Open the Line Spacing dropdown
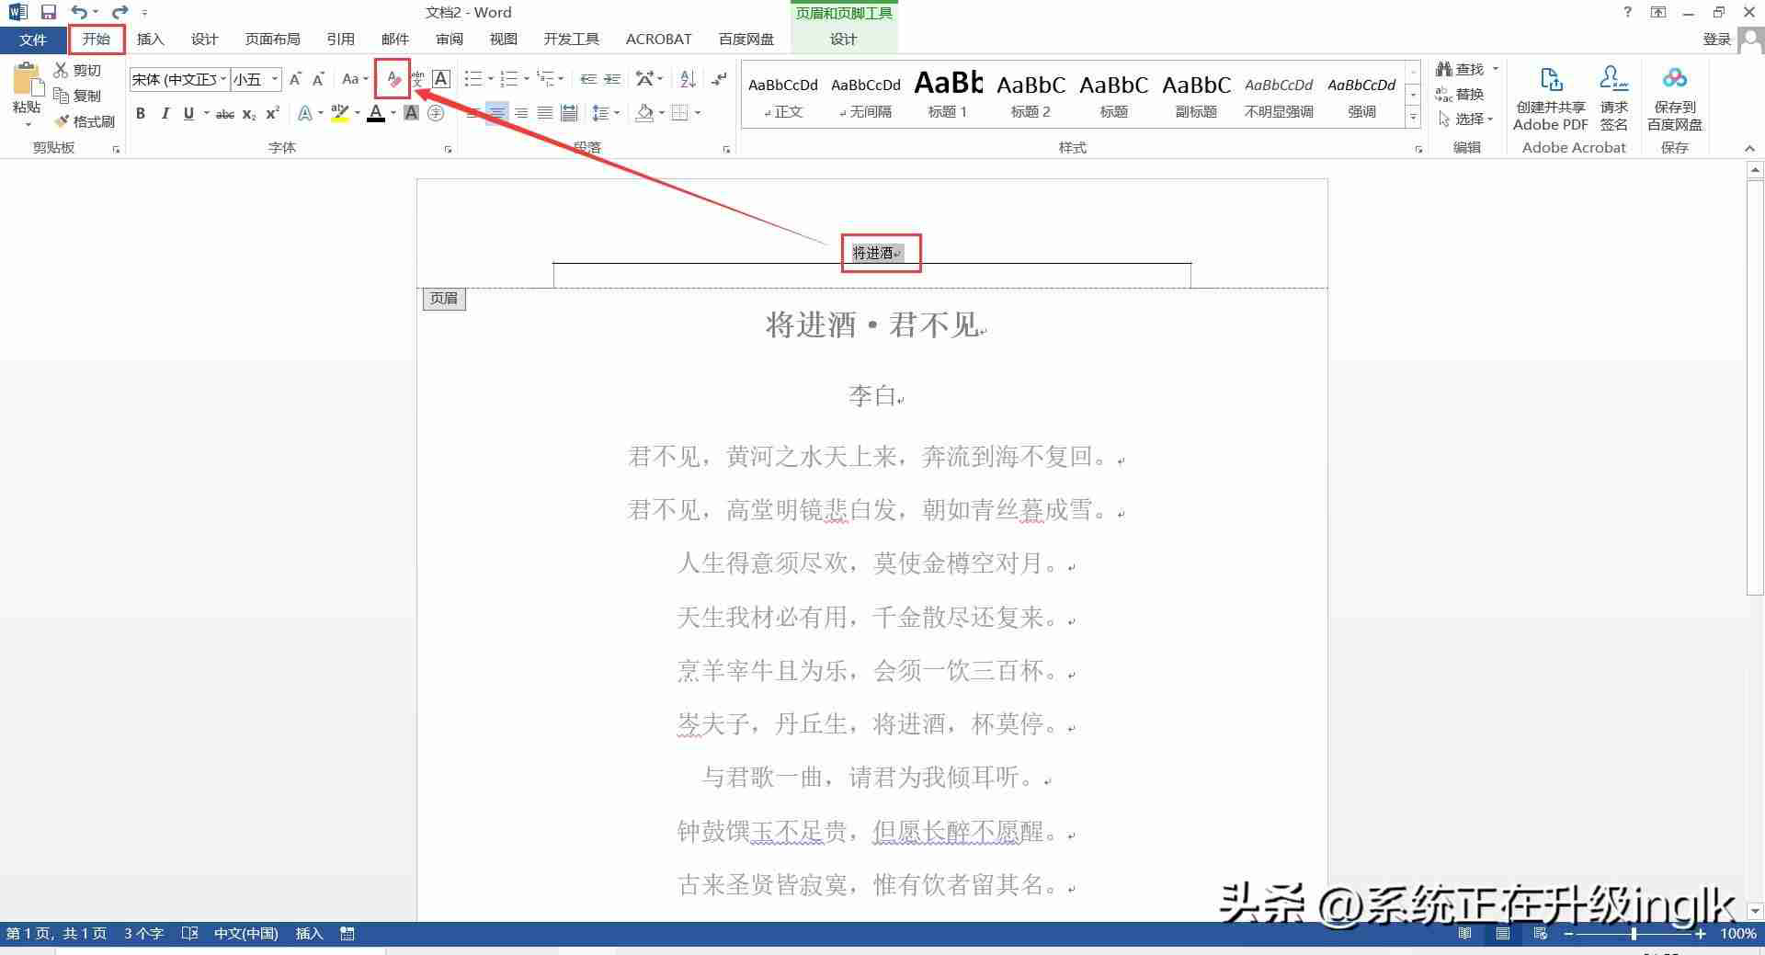 (x=606, y=113)
